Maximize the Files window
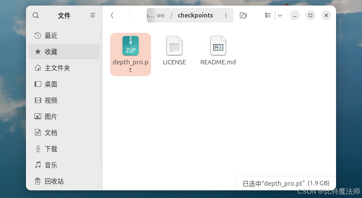 pyautogui.click(x=311, y=15)
